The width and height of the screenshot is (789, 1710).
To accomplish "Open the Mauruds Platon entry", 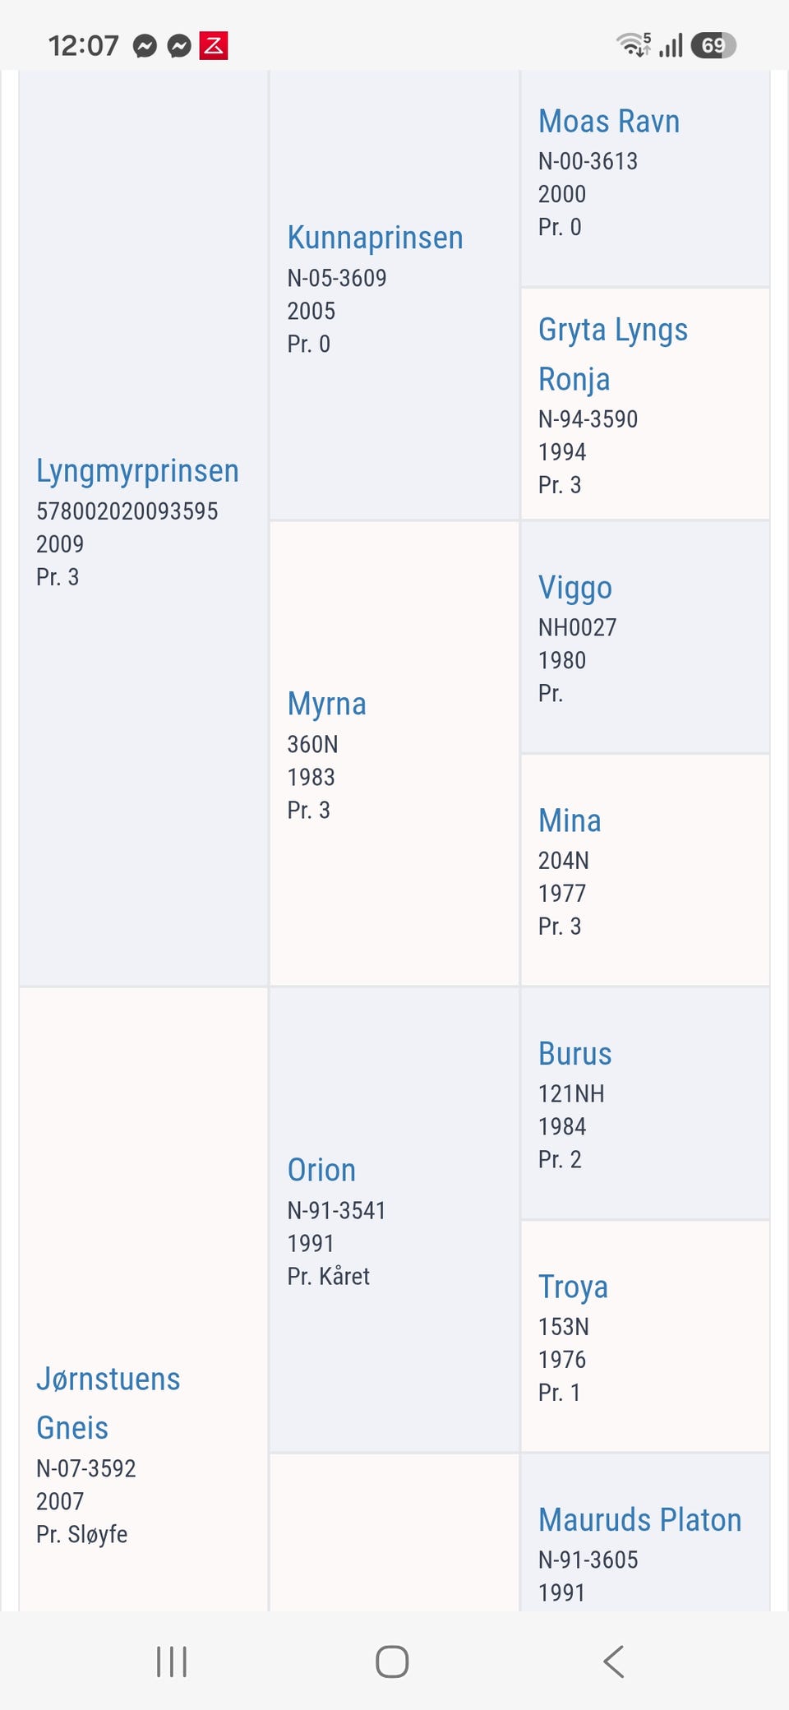I will (x=640, y=1520).
